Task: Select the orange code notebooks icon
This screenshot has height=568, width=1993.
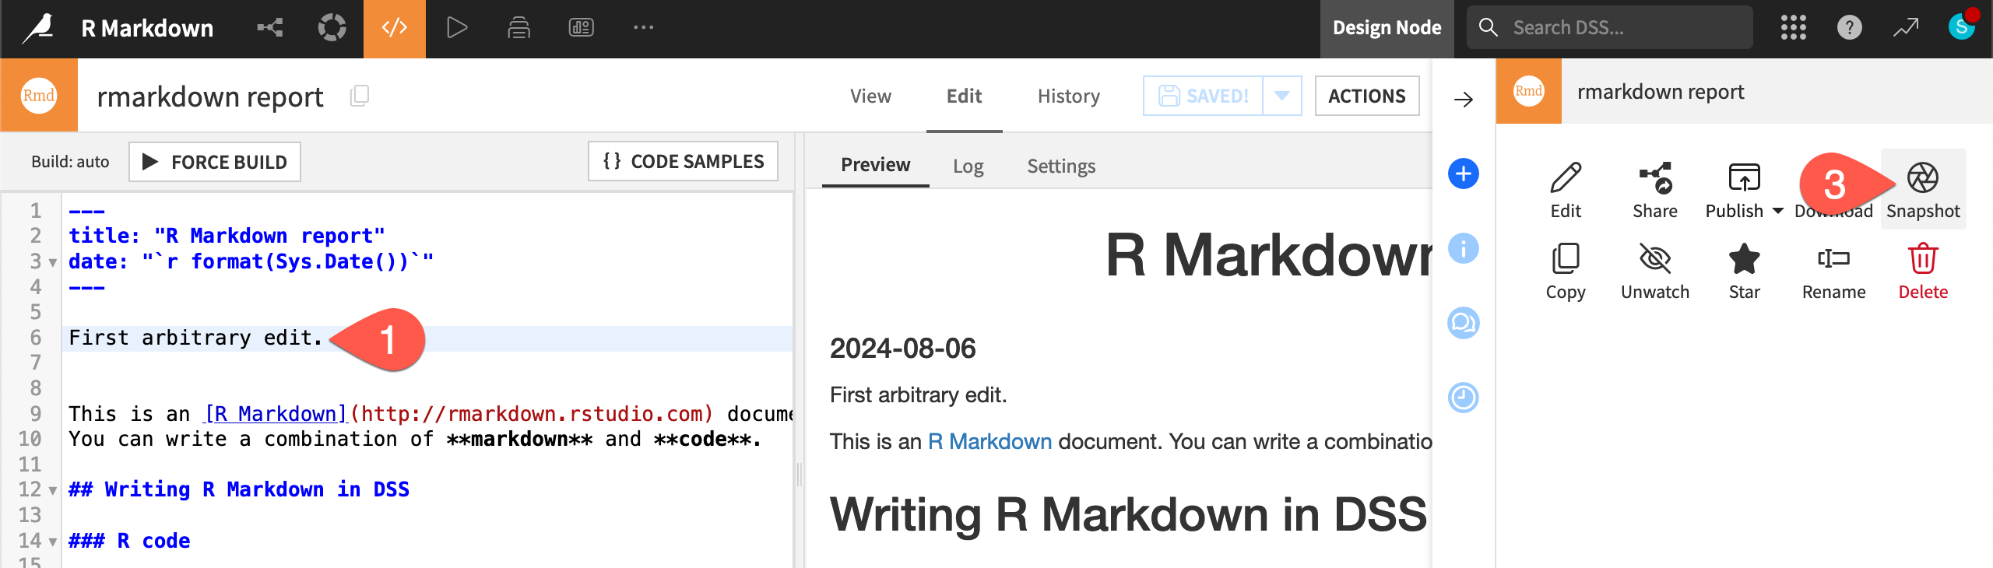Action: coord(395,29)
